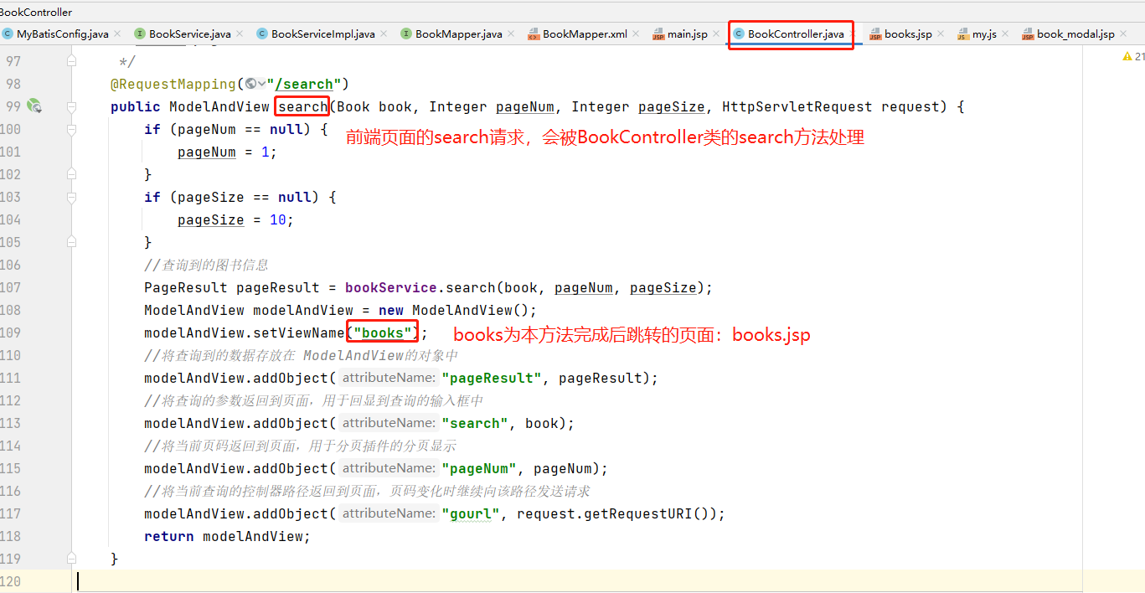This screenshot has width=1145, height=593.
Task: Click the request mapping gutter icon on line 99
Action: coord(34,106)
